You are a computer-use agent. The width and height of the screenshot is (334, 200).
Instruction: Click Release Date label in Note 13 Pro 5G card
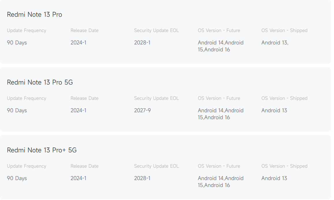pyautogui.click(x=84, y=98)
